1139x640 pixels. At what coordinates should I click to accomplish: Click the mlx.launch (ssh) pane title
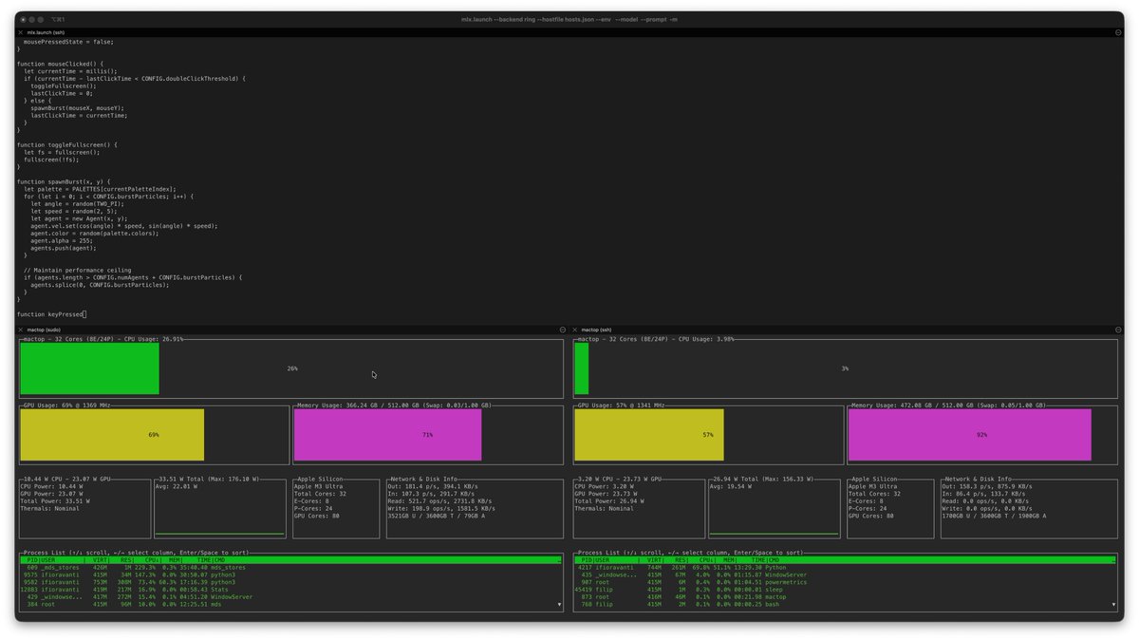tap(45, 32)
